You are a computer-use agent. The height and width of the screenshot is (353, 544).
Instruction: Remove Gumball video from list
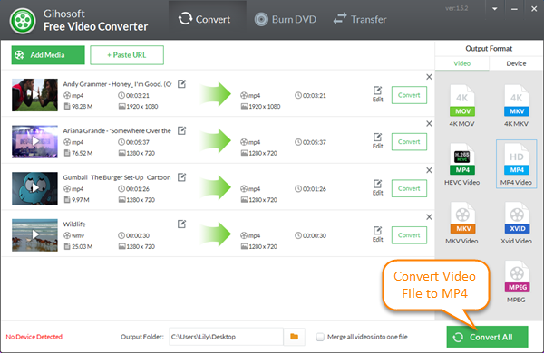[429, 170]
